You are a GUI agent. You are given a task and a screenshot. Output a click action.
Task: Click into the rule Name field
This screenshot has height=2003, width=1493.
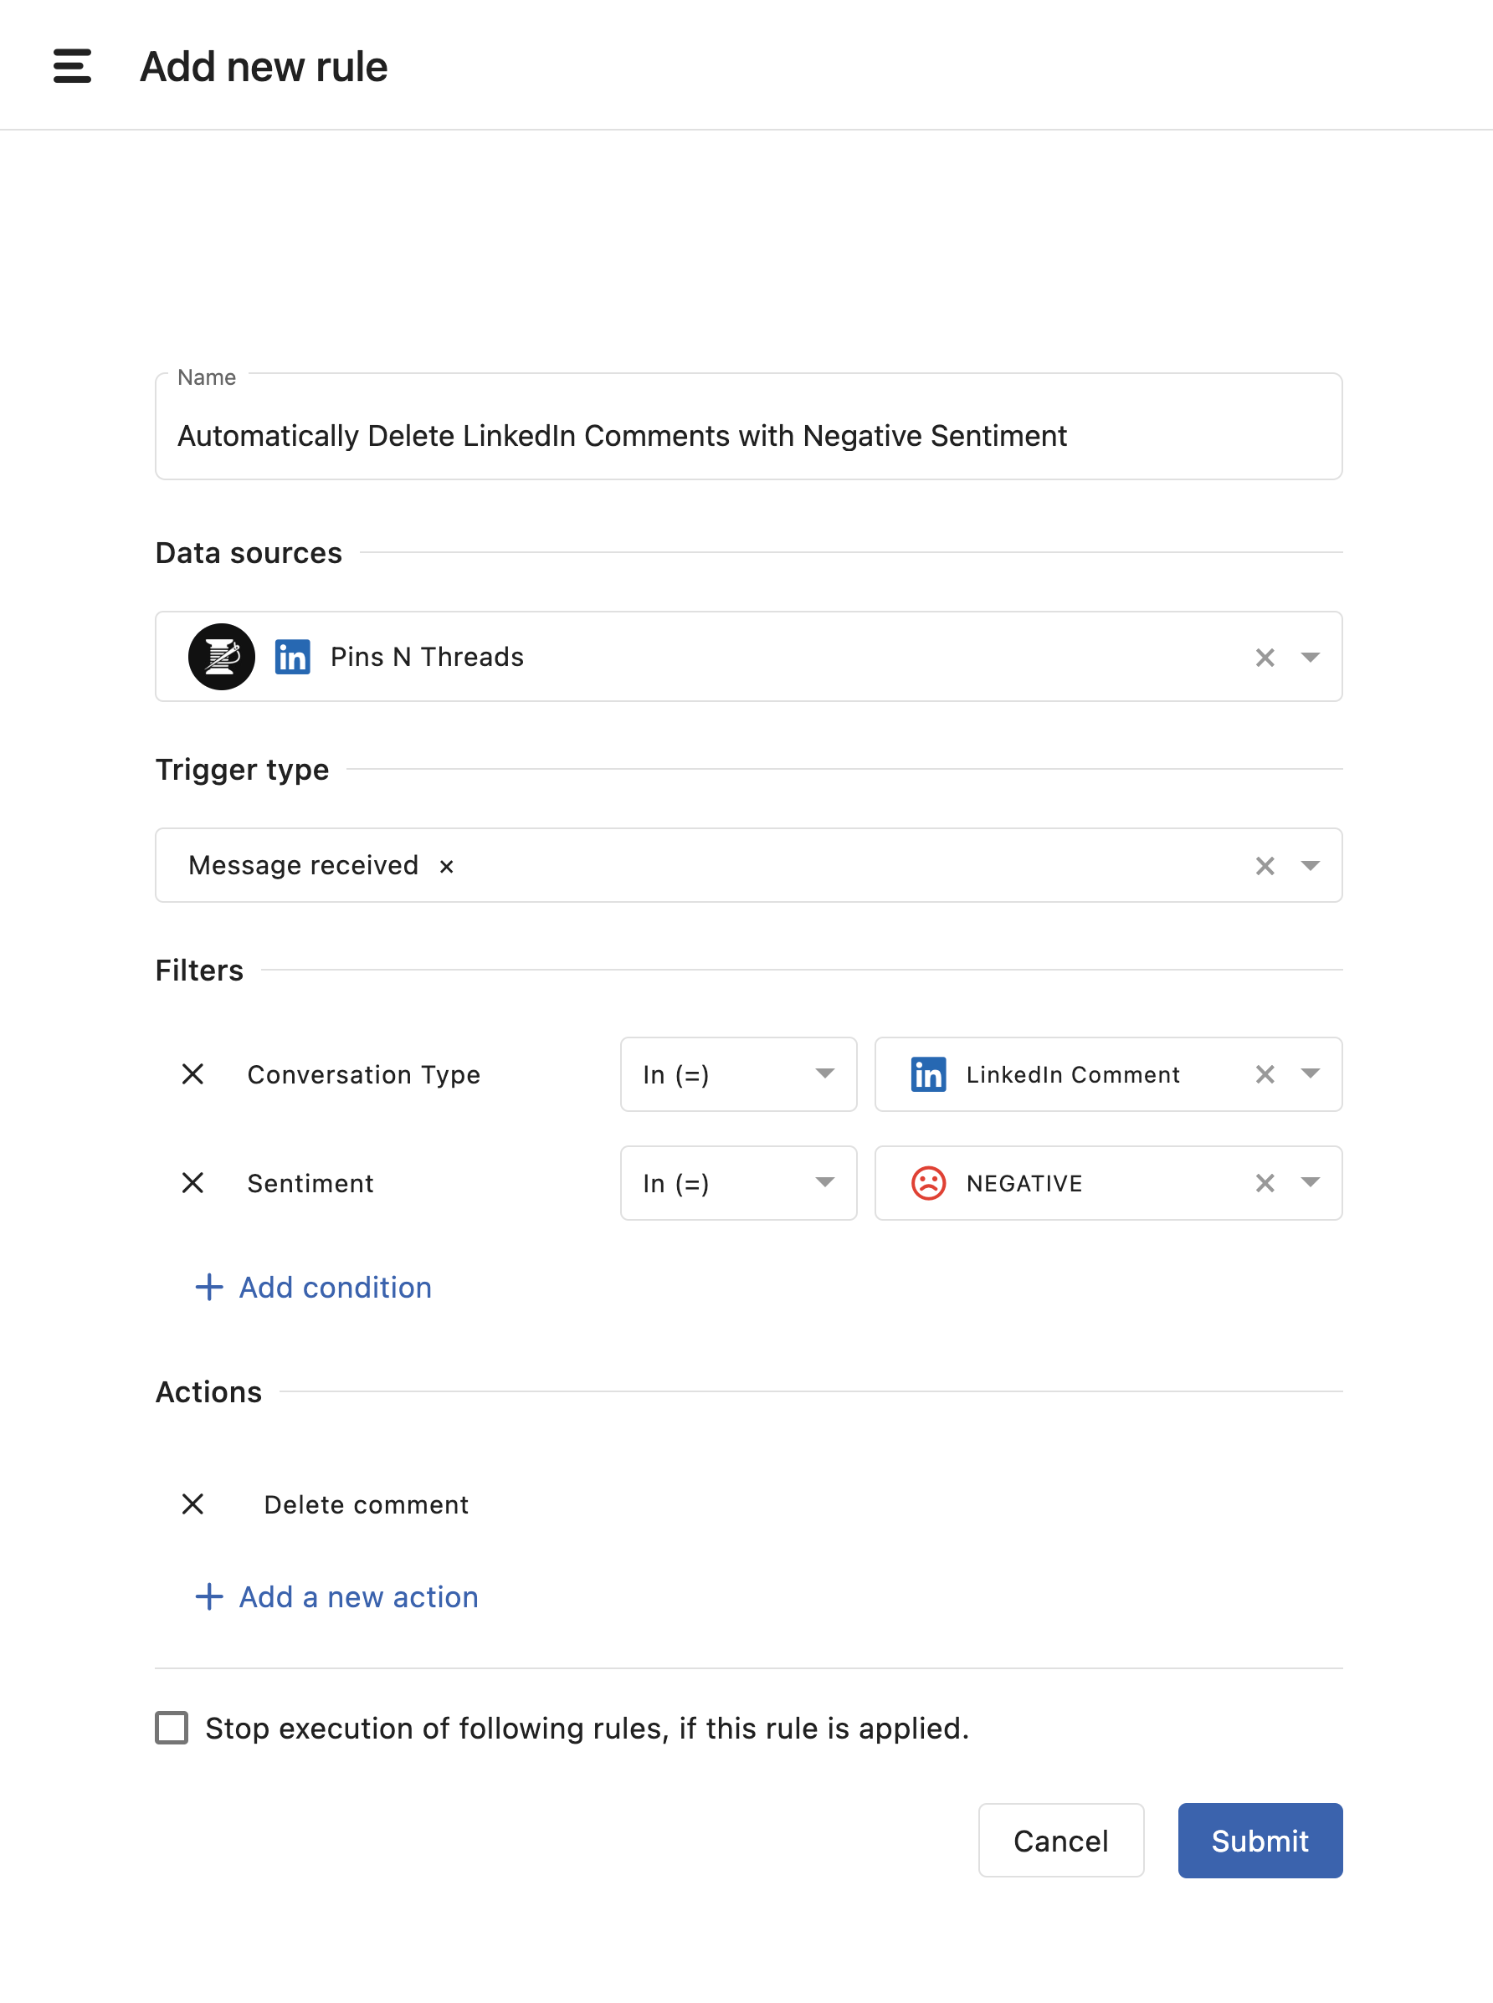(x=748, y=435)
